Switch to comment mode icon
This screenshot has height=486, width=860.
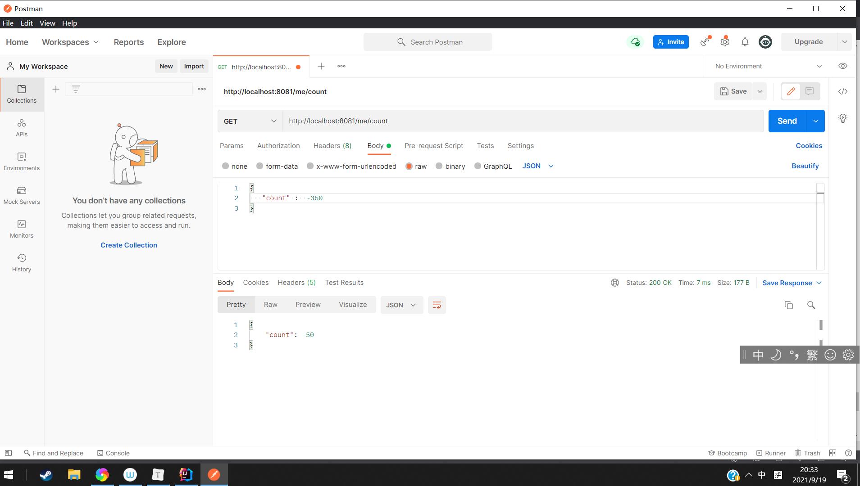[x=810, y=91]
